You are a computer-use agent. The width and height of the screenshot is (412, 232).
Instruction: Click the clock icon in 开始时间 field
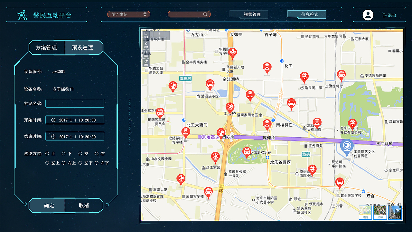53,120
